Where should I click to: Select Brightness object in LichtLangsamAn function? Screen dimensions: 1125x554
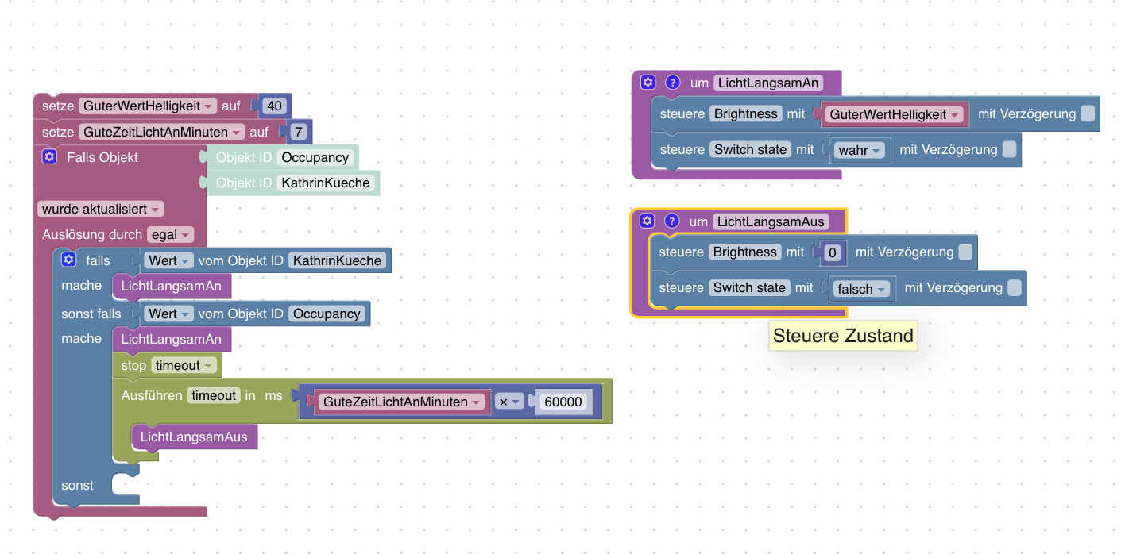click(746, 113)
